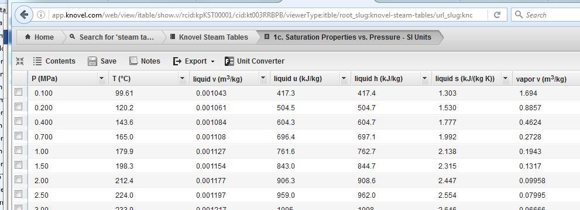
Task: Expand the Export dropdown arrow
Action: [x=212, y=61]
